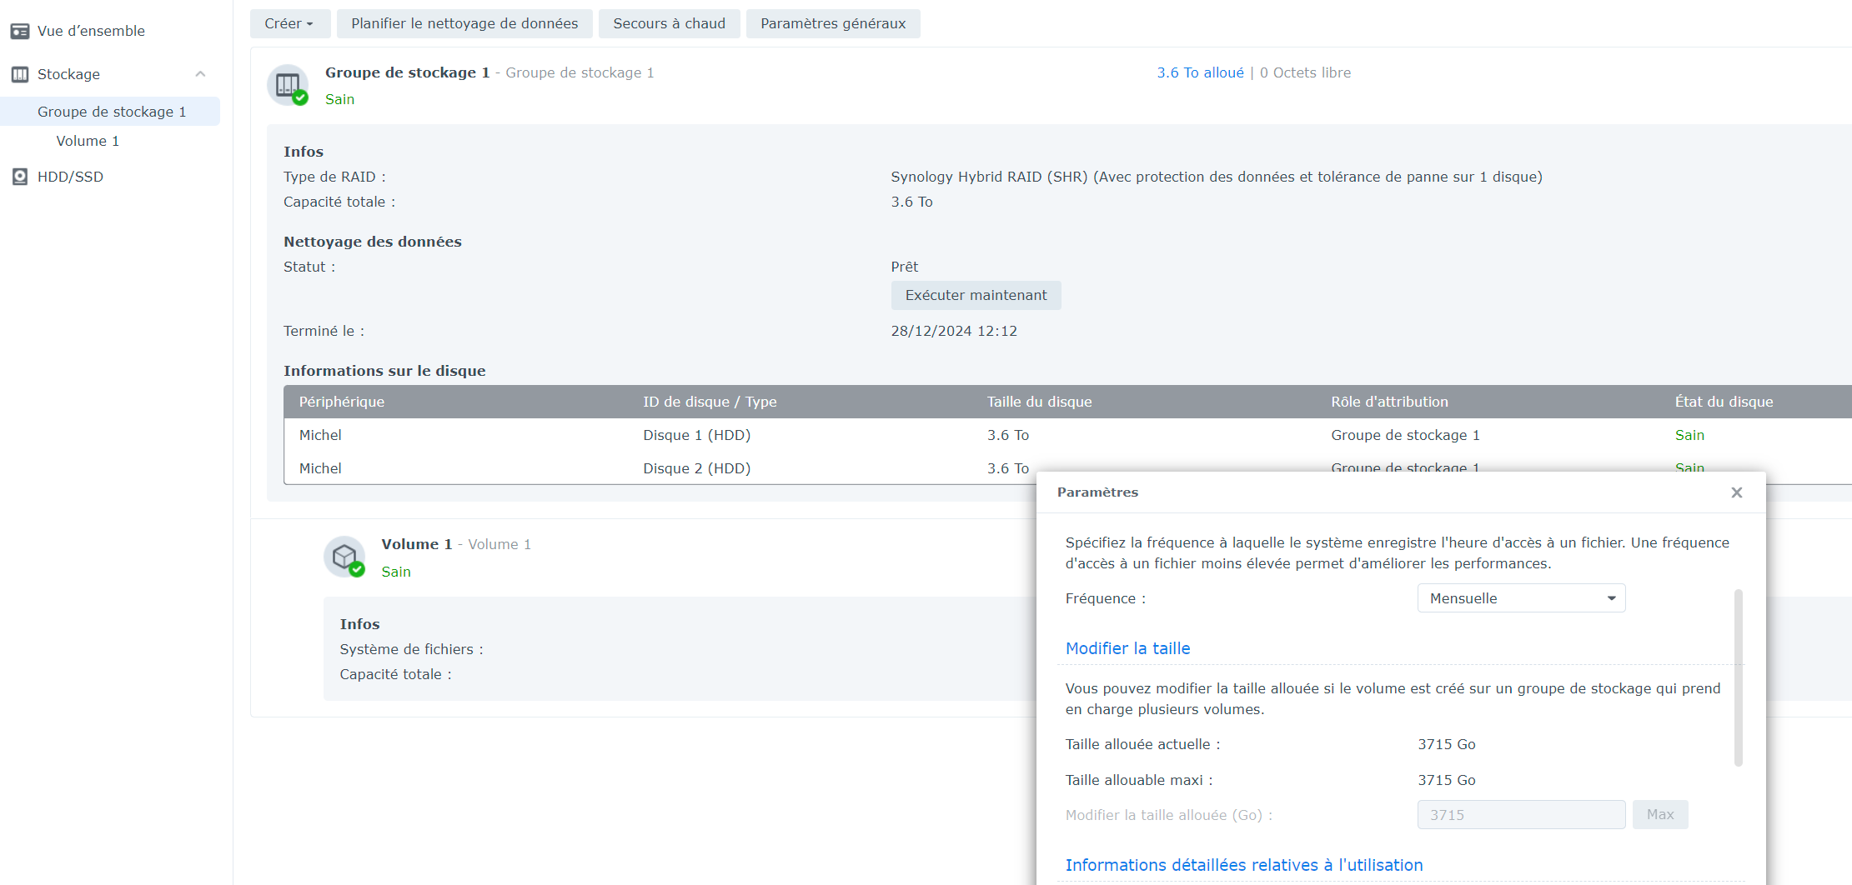Image resolution: width=1852 pixels, height=885 pixels.
Task: Open Paramètres généraux
Action: [833, 23]
